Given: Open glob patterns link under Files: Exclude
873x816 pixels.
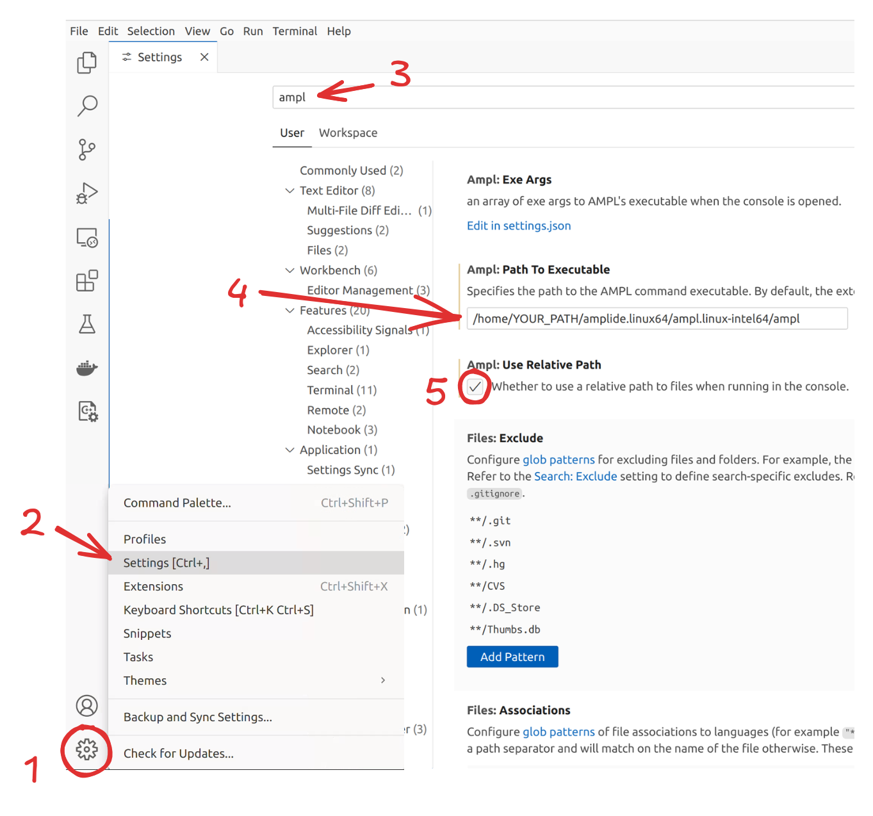Looking at the screenshot, I should 559,460.
